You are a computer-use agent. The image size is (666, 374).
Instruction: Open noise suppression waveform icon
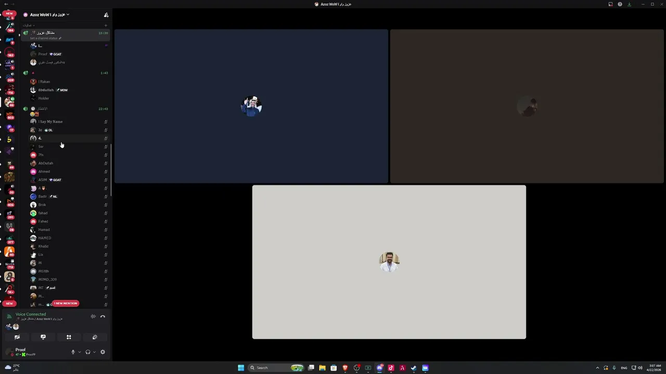(93, 316)
